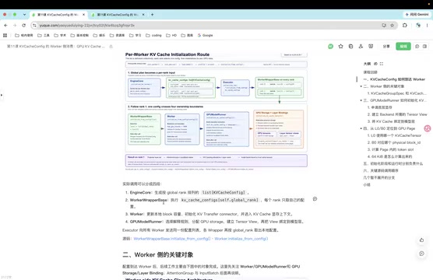Click inline code kv_cache_configs[self.global_rank]
The height and width of the screenshot is (280, 433).
tap(220, 200)
